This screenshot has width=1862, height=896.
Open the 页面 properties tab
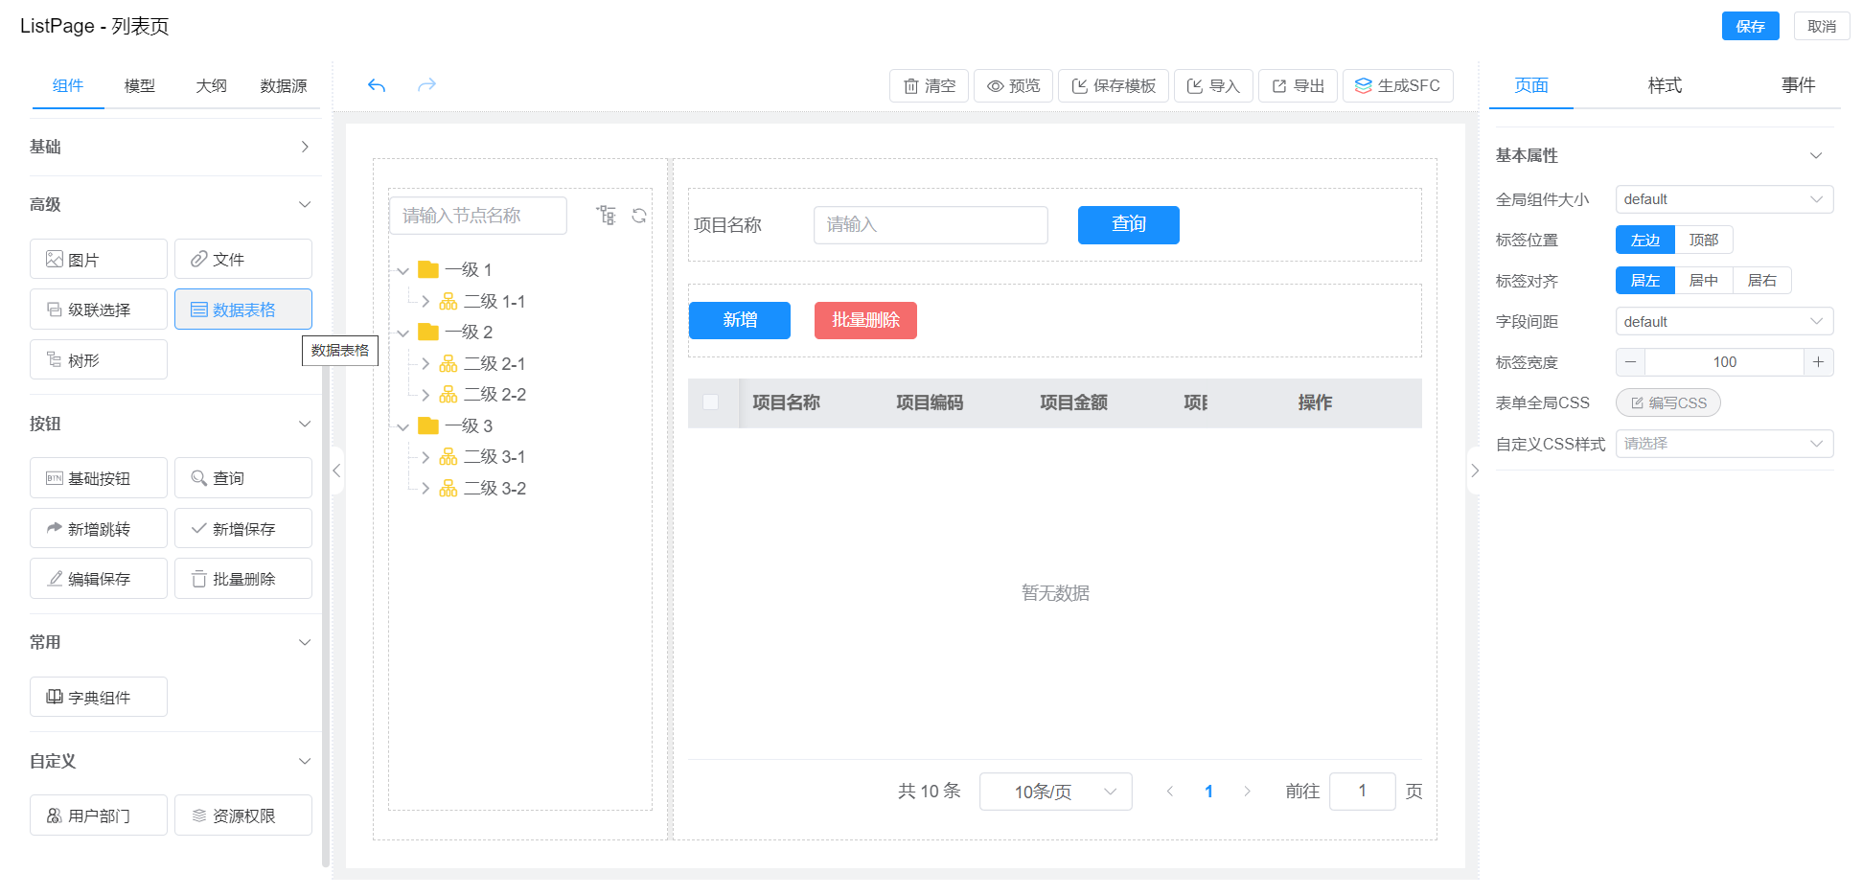coord(1531,85)
